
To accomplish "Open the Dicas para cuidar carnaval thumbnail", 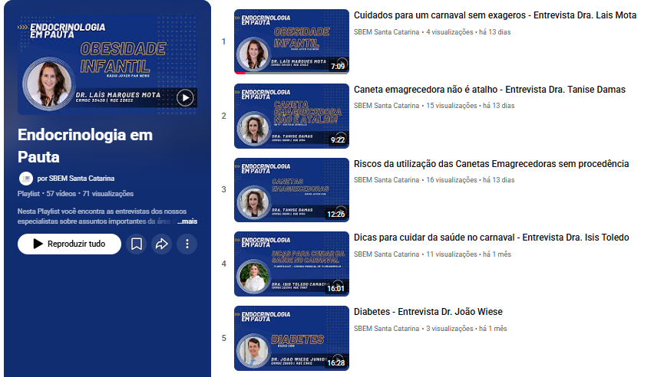I will click(x=291, y=264).
